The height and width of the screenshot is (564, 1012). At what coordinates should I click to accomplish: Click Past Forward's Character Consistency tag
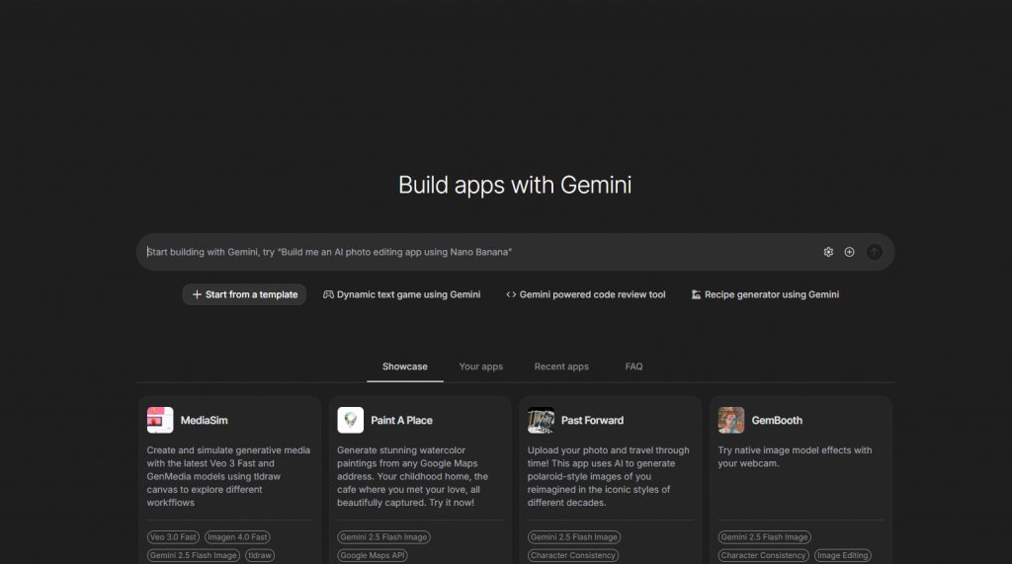click(x=573, y=555)
